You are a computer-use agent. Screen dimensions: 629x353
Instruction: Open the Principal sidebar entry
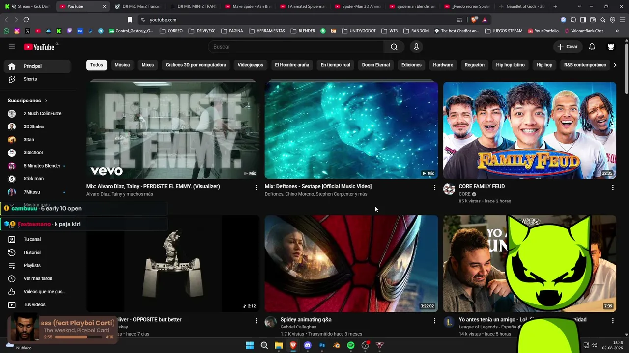pyautogui.click(x=37, y=66)
